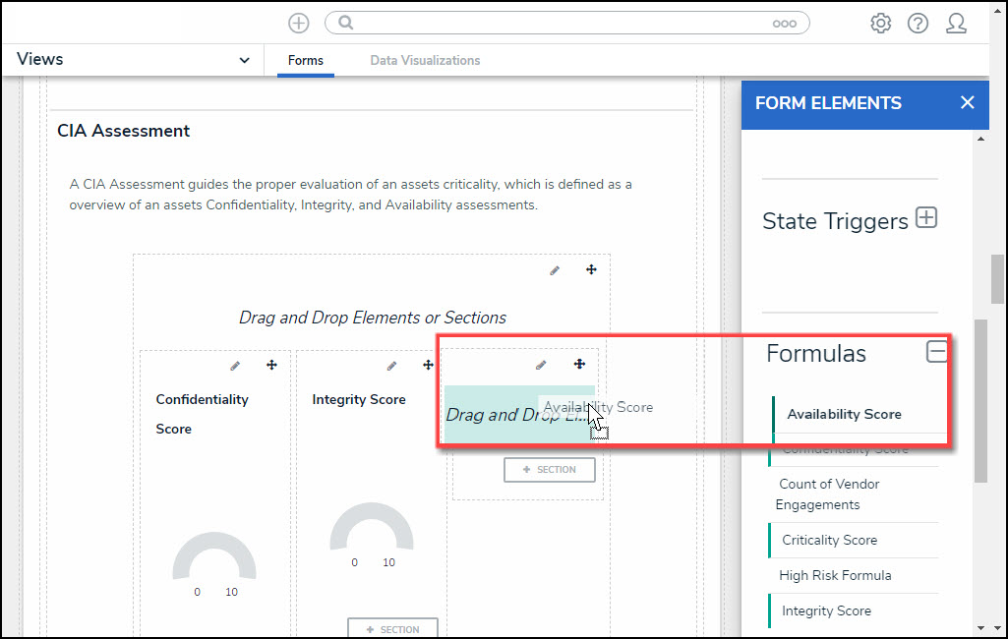Open the help question mark icon
This screenshot has width=1008, height=639.
(918, 24)
